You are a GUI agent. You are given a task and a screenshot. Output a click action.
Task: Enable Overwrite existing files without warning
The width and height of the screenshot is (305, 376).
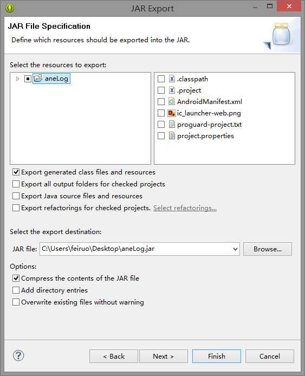click(16, 302)
